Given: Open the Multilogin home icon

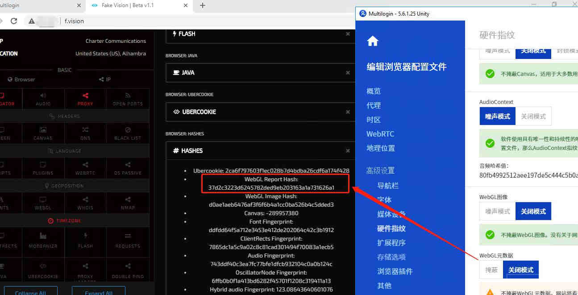Looking at the screenshot, I should 373,42.
